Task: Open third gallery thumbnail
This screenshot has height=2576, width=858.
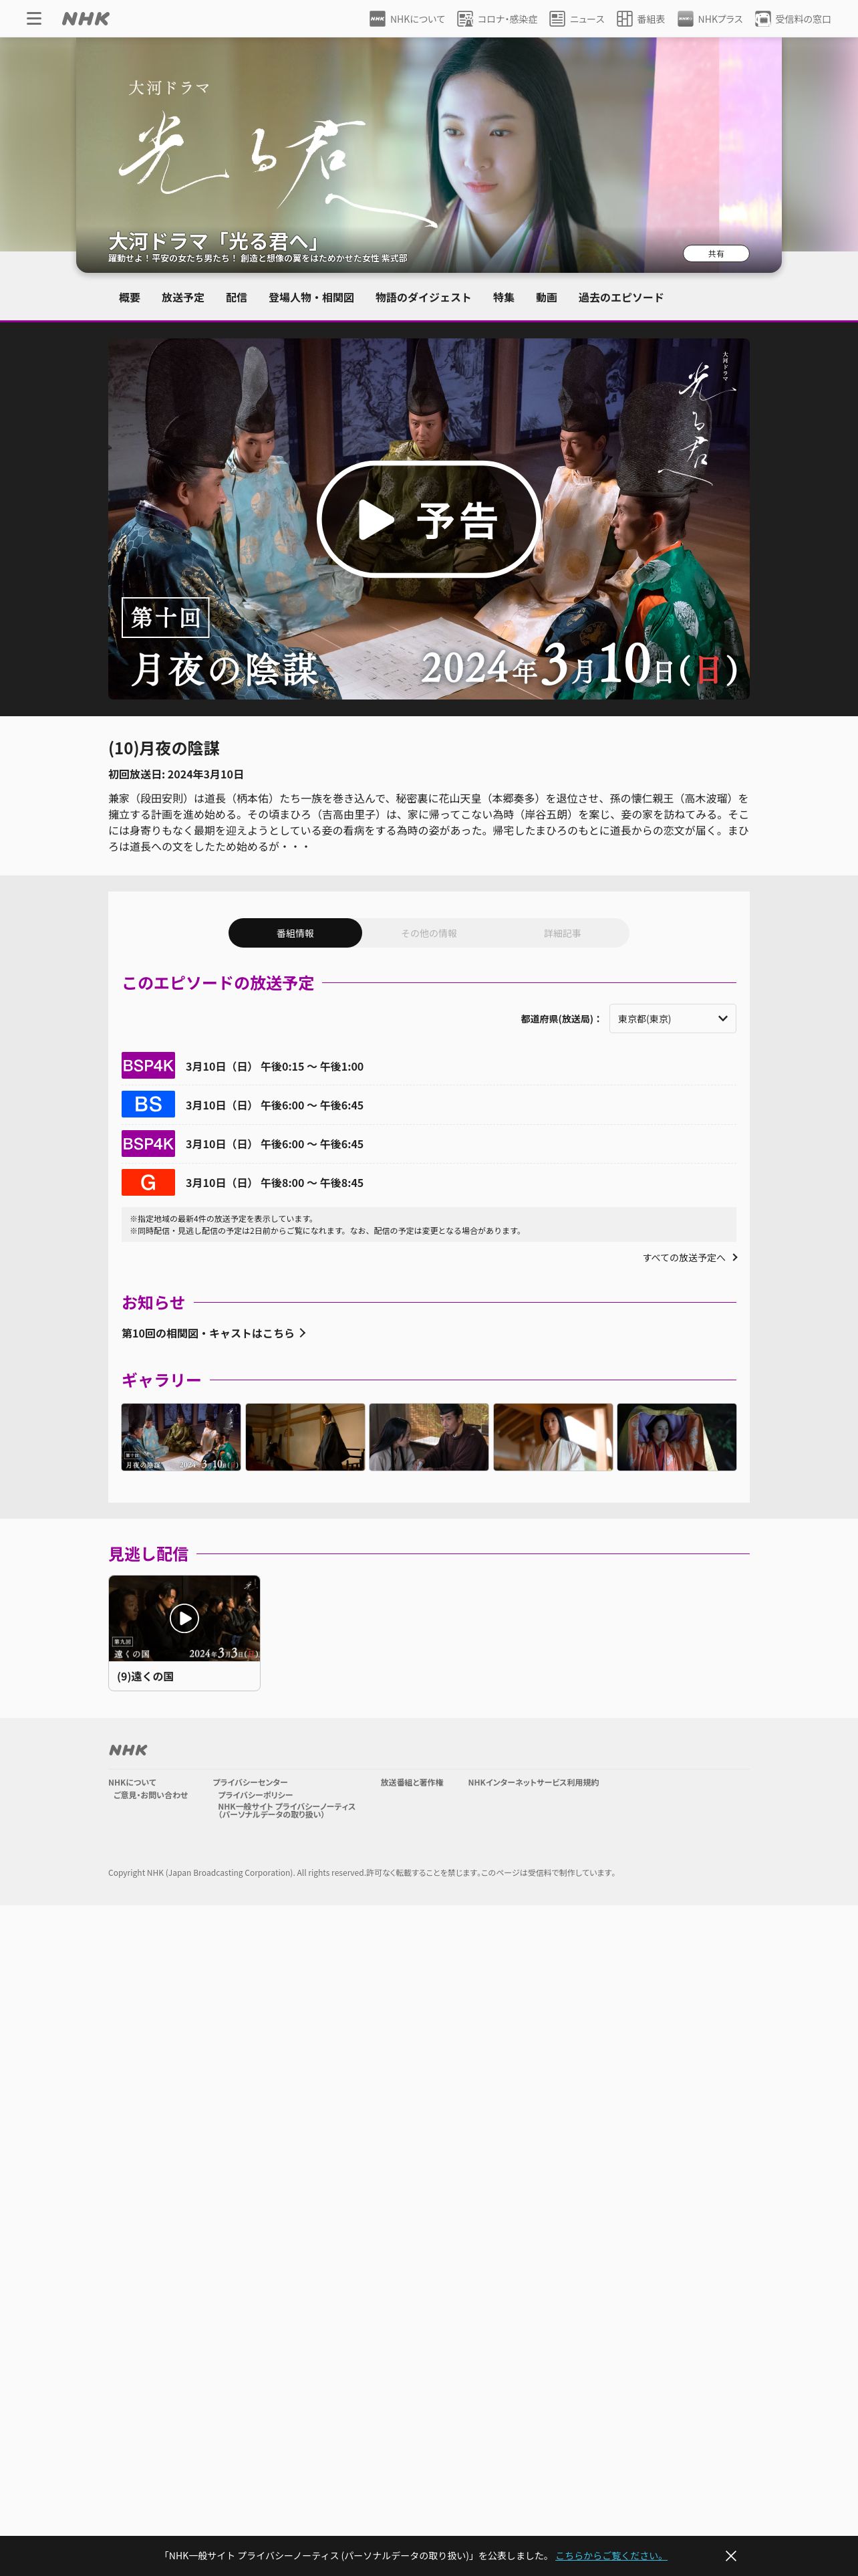Action: coord(428,1437)
